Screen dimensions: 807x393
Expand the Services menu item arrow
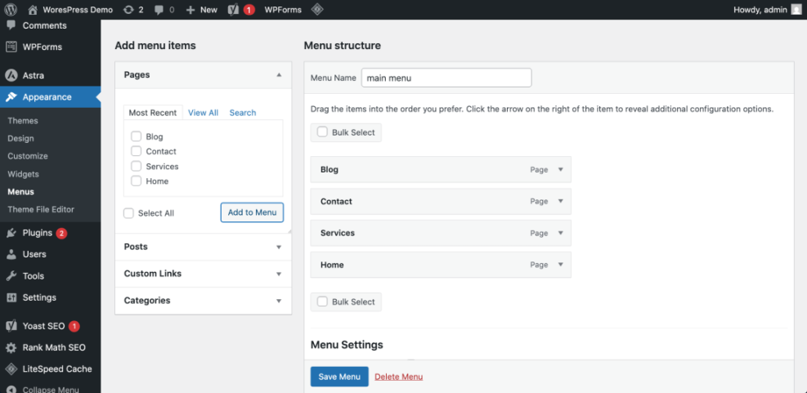pos(561,233)
